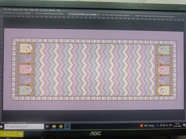Open the File menu
This screenshot has height=139, width=186.
point(5,9)
